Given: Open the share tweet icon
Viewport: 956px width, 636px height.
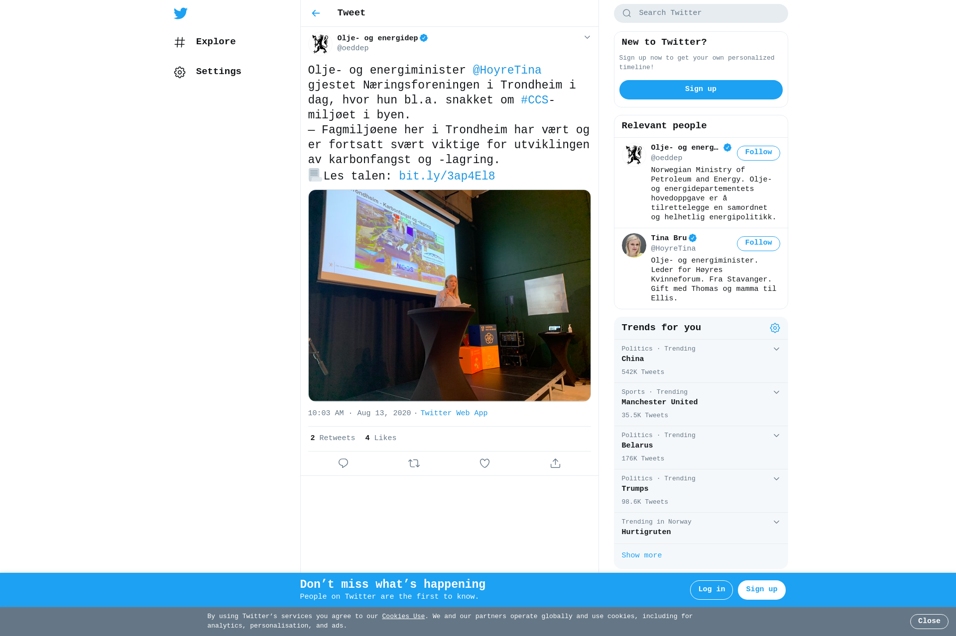Looking at the screenshot, I should 555,463.
